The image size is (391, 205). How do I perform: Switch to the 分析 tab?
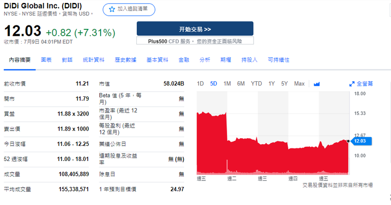[x=205, y=60]
